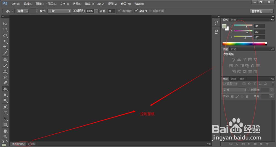Image resolution: width=276 pixels, height=147 pixels.
Task: Select the Lasso tool
Action: coord(5,36)
